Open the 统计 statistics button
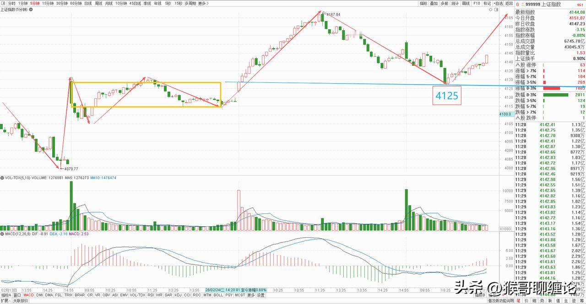Viewport: 586px width, 304px height. tap(455, 3)
